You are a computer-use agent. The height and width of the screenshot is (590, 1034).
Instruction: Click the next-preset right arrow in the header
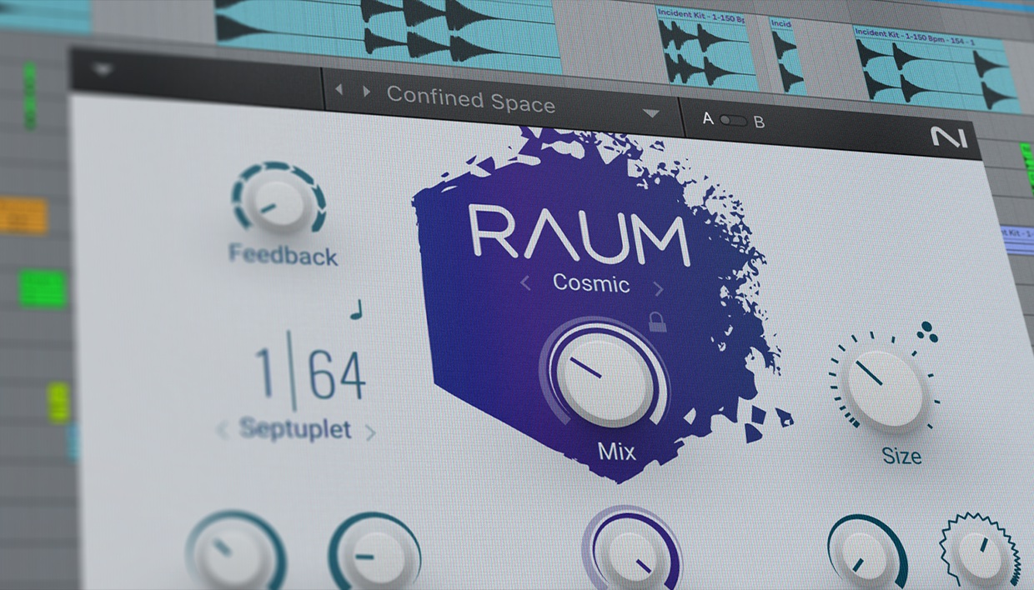click(365, 92)
